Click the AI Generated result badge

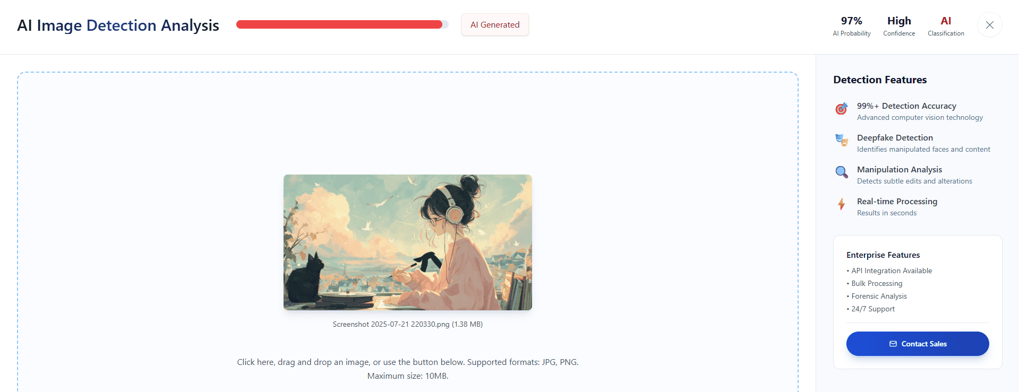pos(495,25)
